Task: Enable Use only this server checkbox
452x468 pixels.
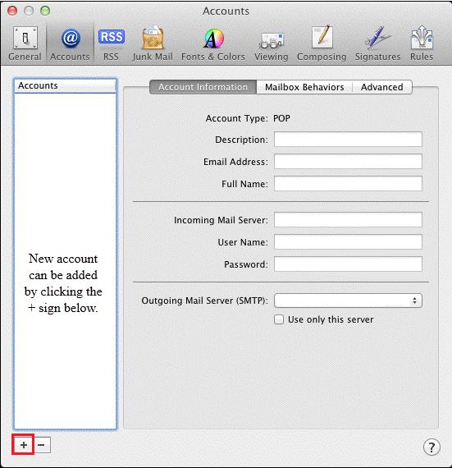Action: click(279, 319)
